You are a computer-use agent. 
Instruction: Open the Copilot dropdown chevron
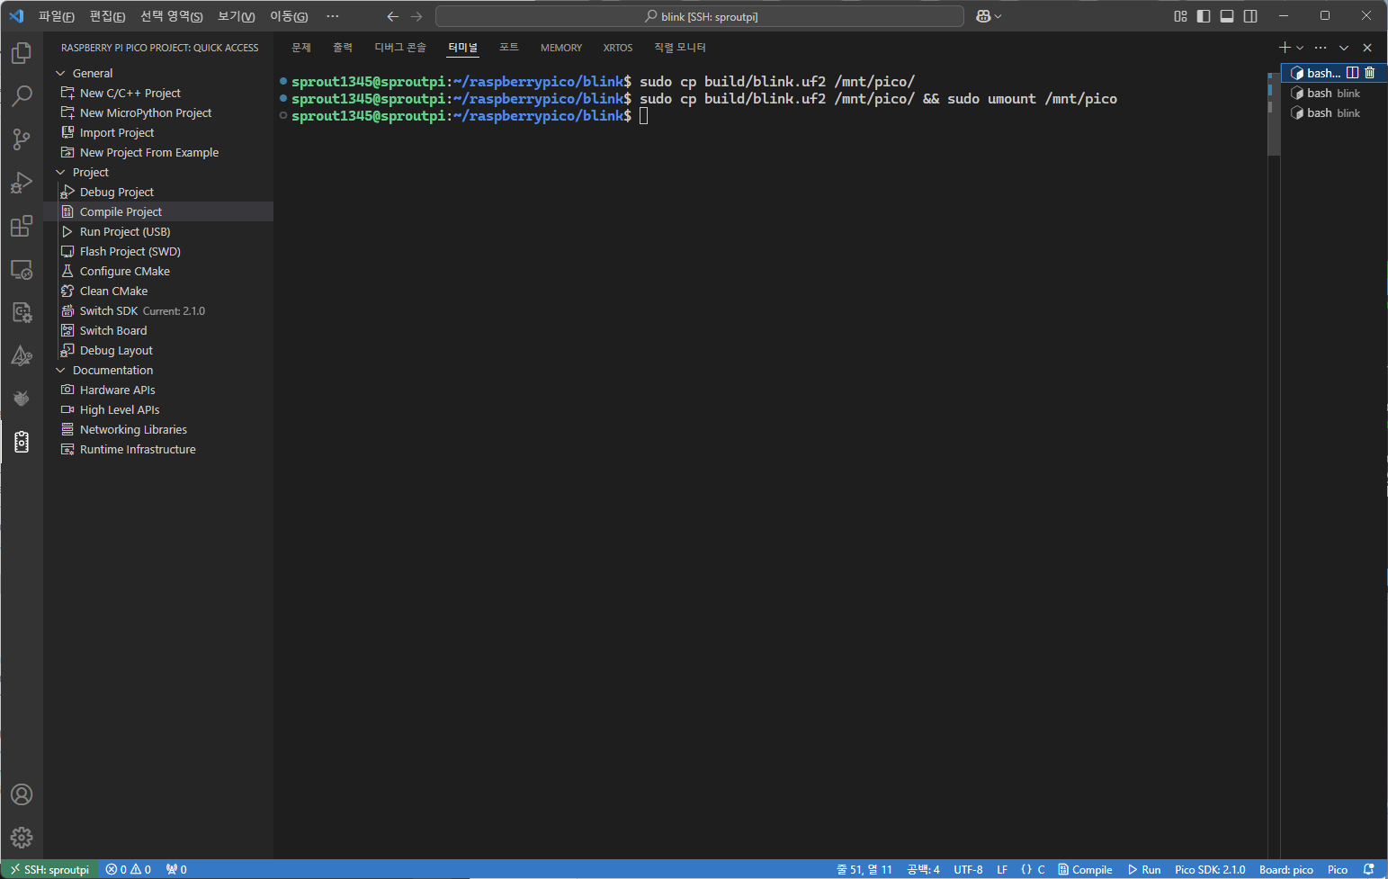click(x=998, y=16)
